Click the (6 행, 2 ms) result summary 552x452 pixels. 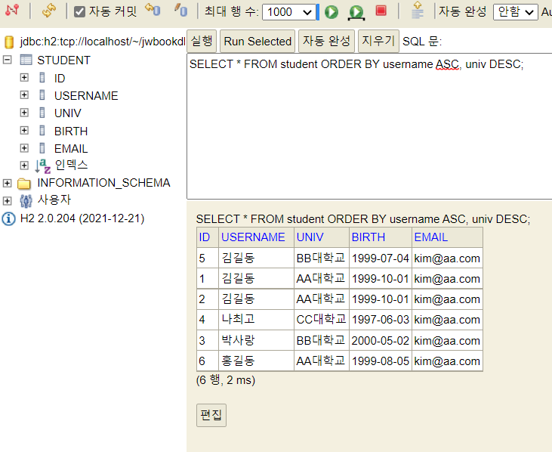point(226,380)
